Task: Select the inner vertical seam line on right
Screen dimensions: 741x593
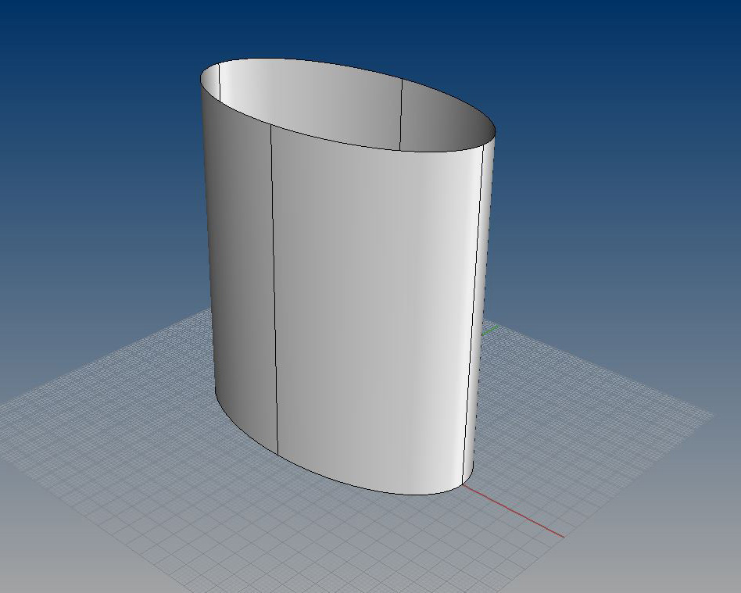Action: coord(401,113)
